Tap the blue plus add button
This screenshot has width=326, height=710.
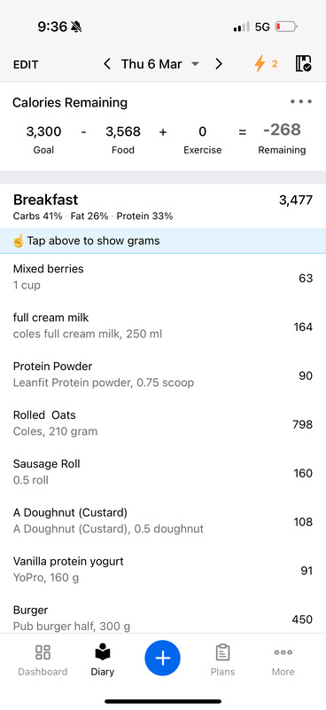pyautogui.click(x=162, y=658)
